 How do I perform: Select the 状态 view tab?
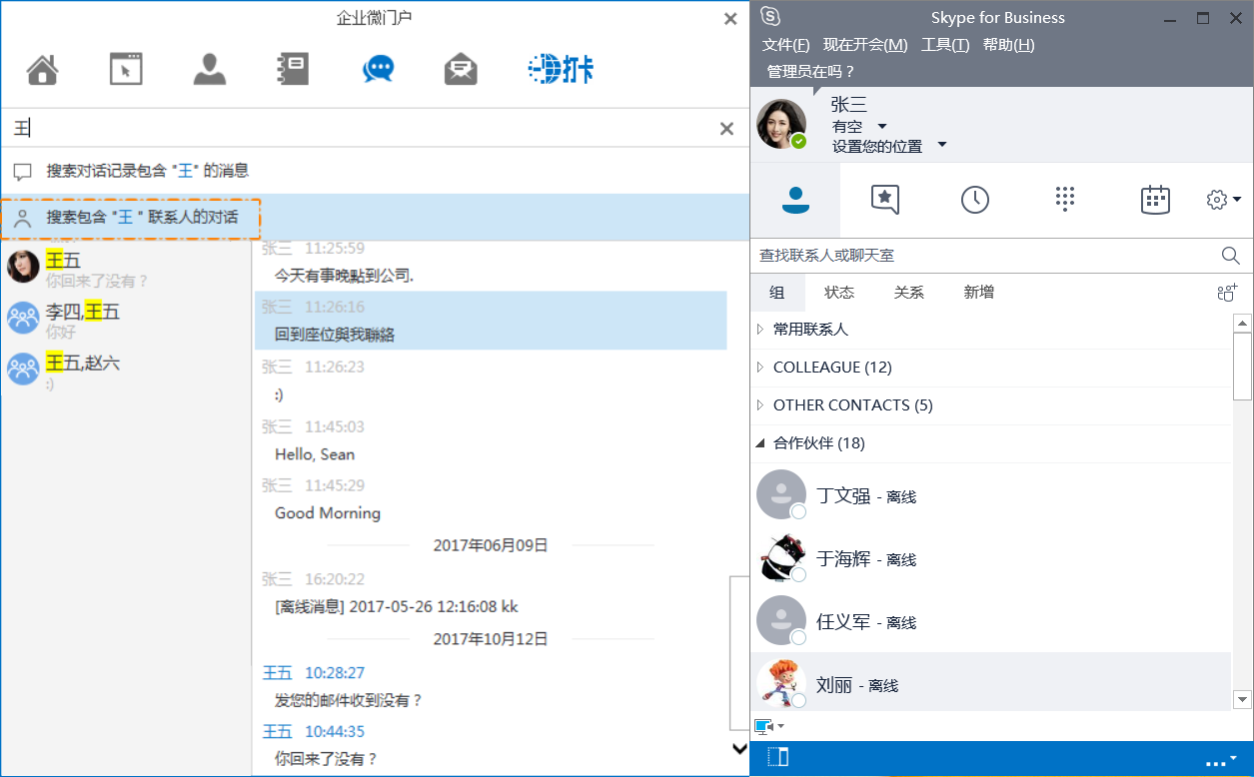coord(839,293)
